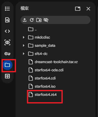Select the sample_data folder name
The image size is (98, 117).
(45, 46)
